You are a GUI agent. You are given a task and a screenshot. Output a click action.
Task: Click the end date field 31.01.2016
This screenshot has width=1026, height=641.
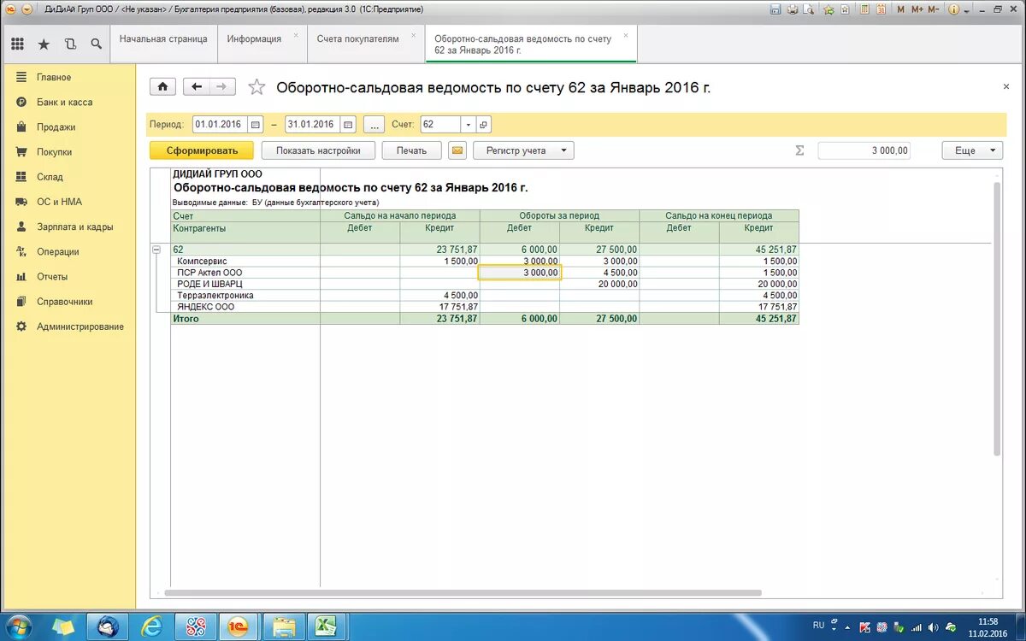(313, 124)
